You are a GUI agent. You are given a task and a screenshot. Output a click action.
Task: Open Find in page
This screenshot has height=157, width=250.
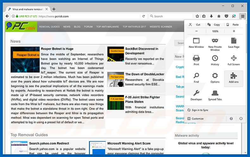(x=196, y=78)
